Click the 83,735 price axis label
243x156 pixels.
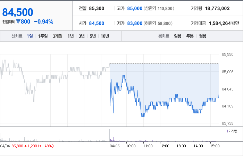[228, 123]
